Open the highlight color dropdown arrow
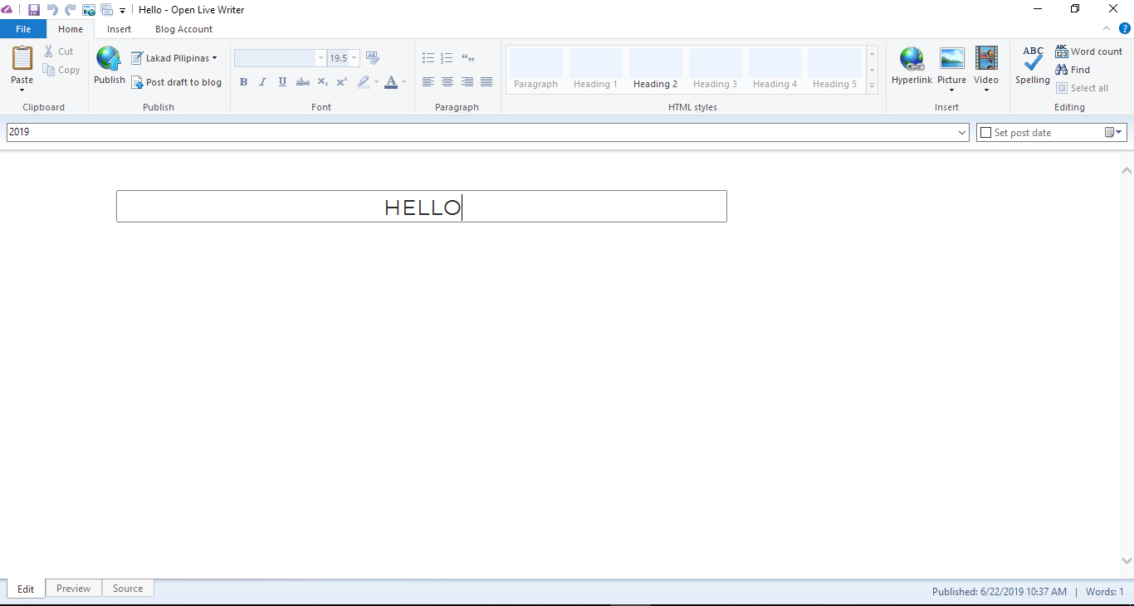The width and height of the screenshot is (1134, 606). [376, 82]
